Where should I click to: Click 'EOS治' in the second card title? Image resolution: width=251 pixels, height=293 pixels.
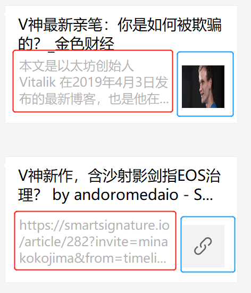199,175
